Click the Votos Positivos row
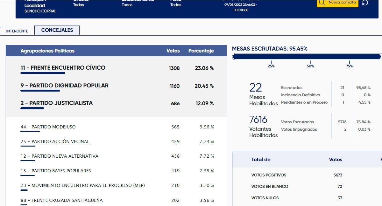Image resolution: width=382 pixels, height=206 pixels. click(269, 175)
